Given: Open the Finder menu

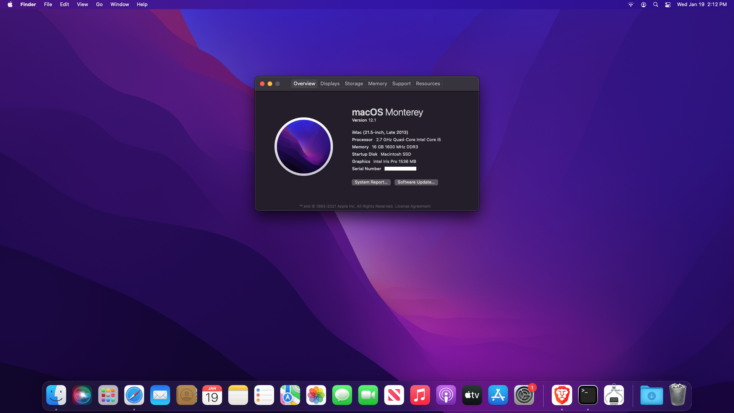Looking at the screenshot, I should (28, 5).
